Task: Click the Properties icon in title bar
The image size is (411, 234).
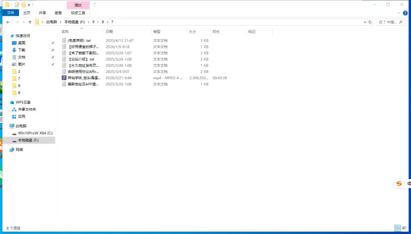Action: pyautogui.click(x=16, y=5)
